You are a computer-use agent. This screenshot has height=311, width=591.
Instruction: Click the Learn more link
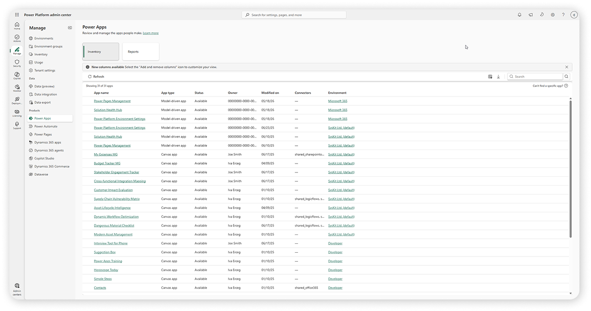[150, 33]
